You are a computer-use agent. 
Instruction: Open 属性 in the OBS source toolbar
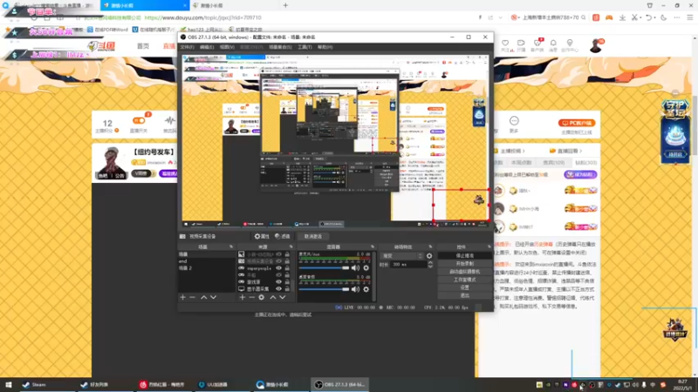[x=262, y=236]
